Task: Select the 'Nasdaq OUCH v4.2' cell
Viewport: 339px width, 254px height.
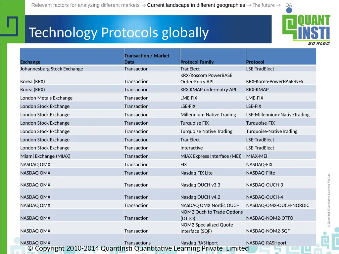Action: 213,194
